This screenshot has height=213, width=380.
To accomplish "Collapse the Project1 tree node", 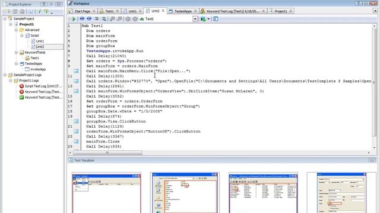I will [x=11, y=24].
